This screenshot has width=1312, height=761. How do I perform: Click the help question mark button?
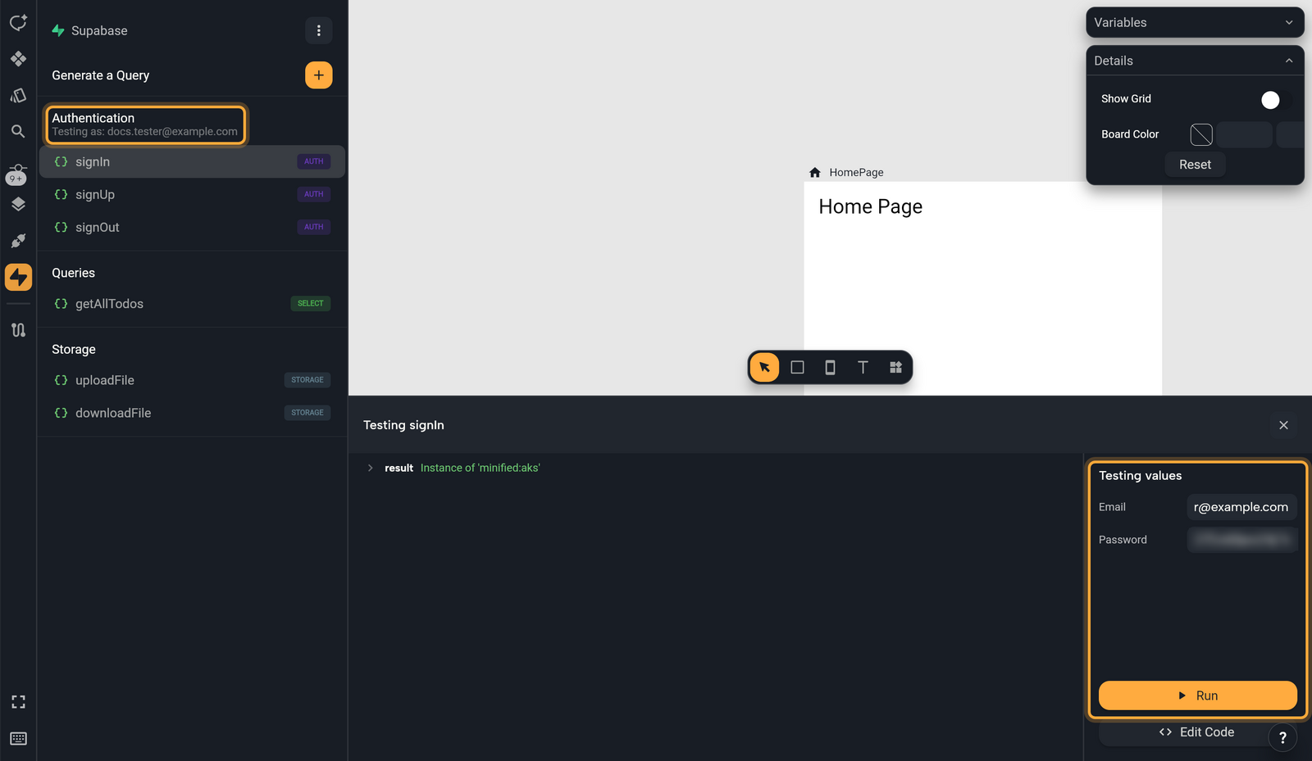(1282, 737)
